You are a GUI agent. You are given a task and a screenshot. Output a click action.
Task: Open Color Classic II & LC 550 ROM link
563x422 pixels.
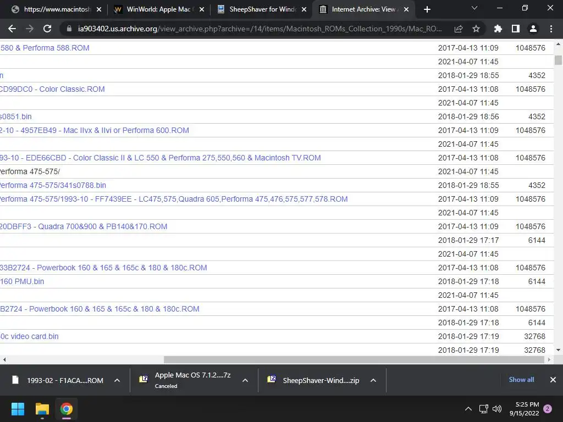pos(160,158)
